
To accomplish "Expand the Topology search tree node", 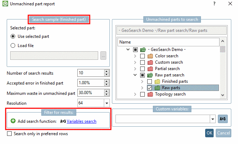I will [x=135, y=94].
